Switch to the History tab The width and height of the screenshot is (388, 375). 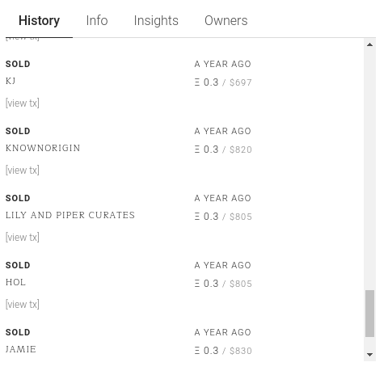(x=39, y=21)
